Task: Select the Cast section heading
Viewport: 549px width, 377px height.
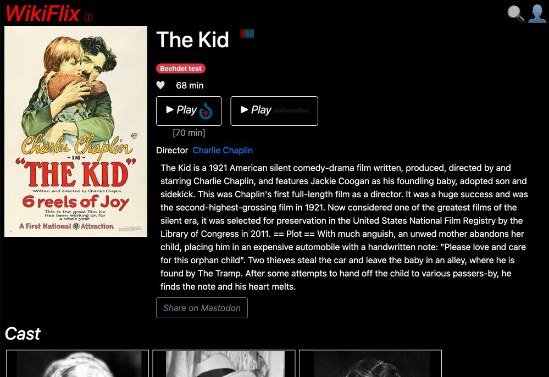Action: (23, 334)
